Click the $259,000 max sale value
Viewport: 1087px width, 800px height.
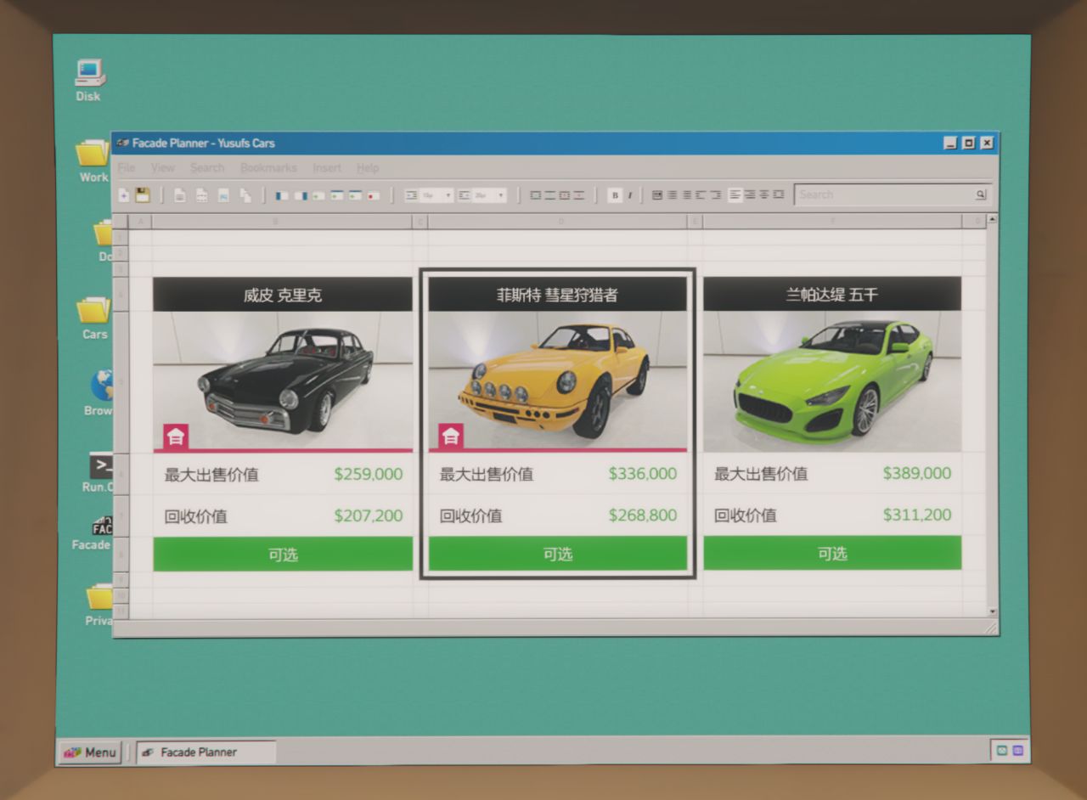[x=369, y=474]
